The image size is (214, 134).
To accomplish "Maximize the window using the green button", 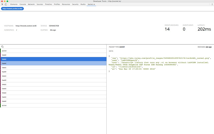I will pos(7,1).
